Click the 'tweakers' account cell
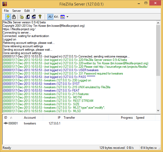 point(30,123)
